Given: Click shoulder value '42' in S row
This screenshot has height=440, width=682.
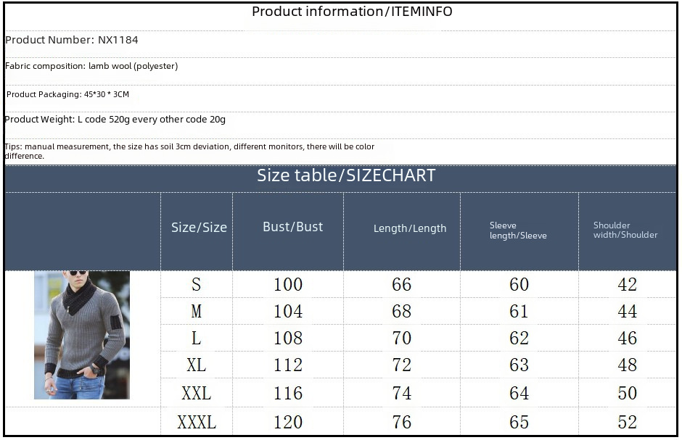Looking at the screenshot, I should tap(627, 285).
